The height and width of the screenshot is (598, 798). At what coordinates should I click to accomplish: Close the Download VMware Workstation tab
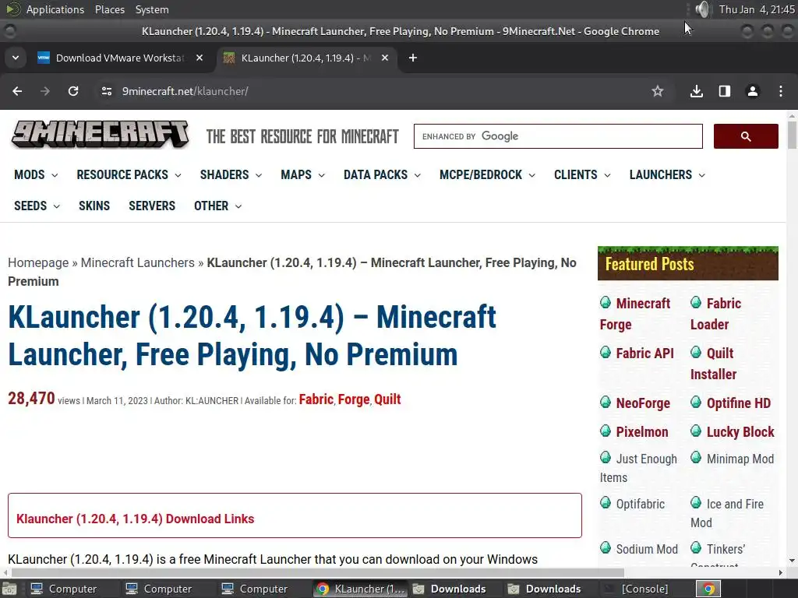click(x=199, y=58)
